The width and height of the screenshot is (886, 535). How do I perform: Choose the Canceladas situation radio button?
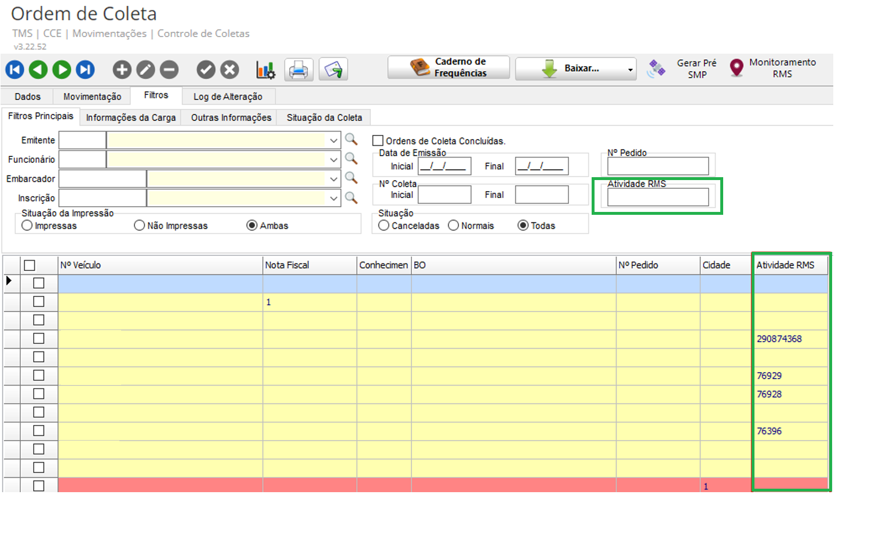[x=384, y=225]
